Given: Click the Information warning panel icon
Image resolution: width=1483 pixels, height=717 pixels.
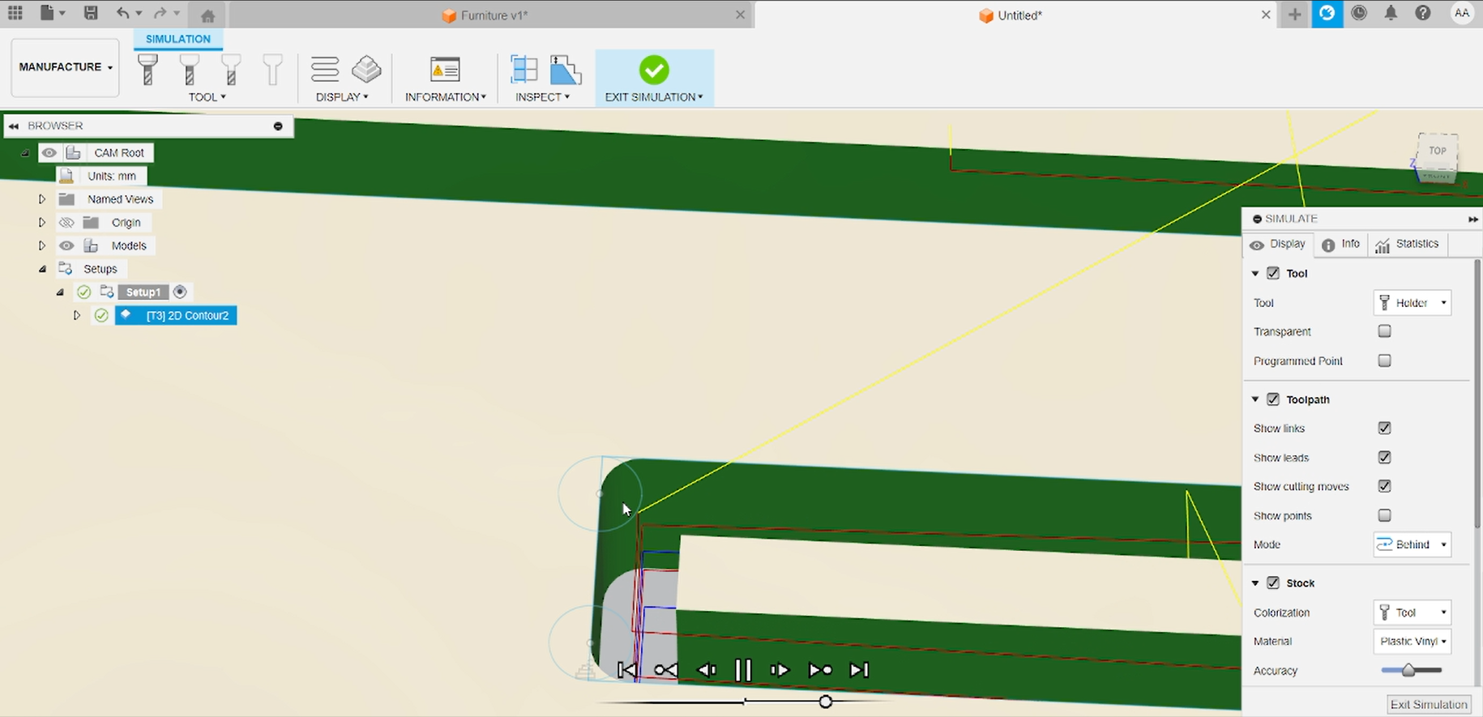Looking at the screenshot, I should [x=445, y=70].
